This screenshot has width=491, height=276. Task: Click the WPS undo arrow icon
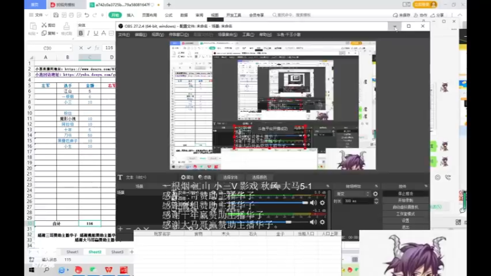pyautogui.click(x=87, y=15)
